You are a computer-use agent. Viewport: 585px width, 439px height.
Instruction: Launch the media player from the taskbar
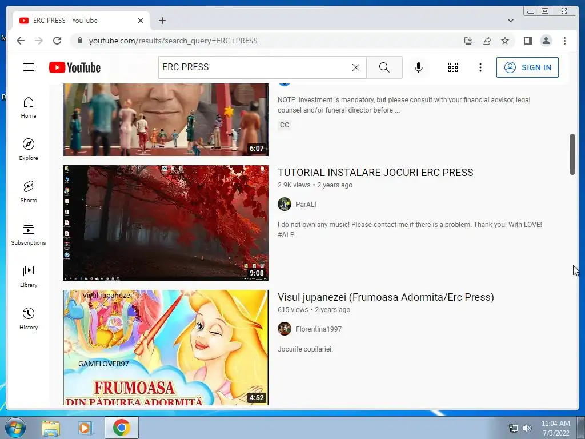pyautogui.click(x=85, y=428)
